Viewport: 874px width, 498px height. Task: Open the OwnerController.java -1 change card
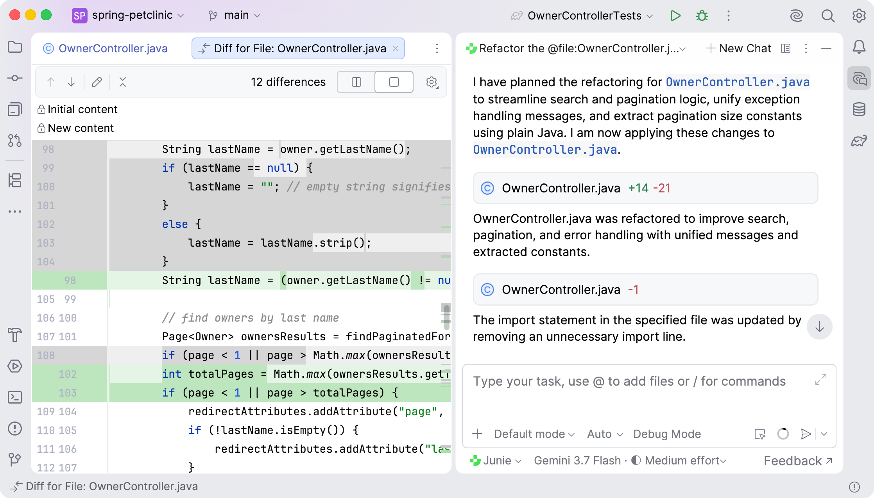point(645,290)
